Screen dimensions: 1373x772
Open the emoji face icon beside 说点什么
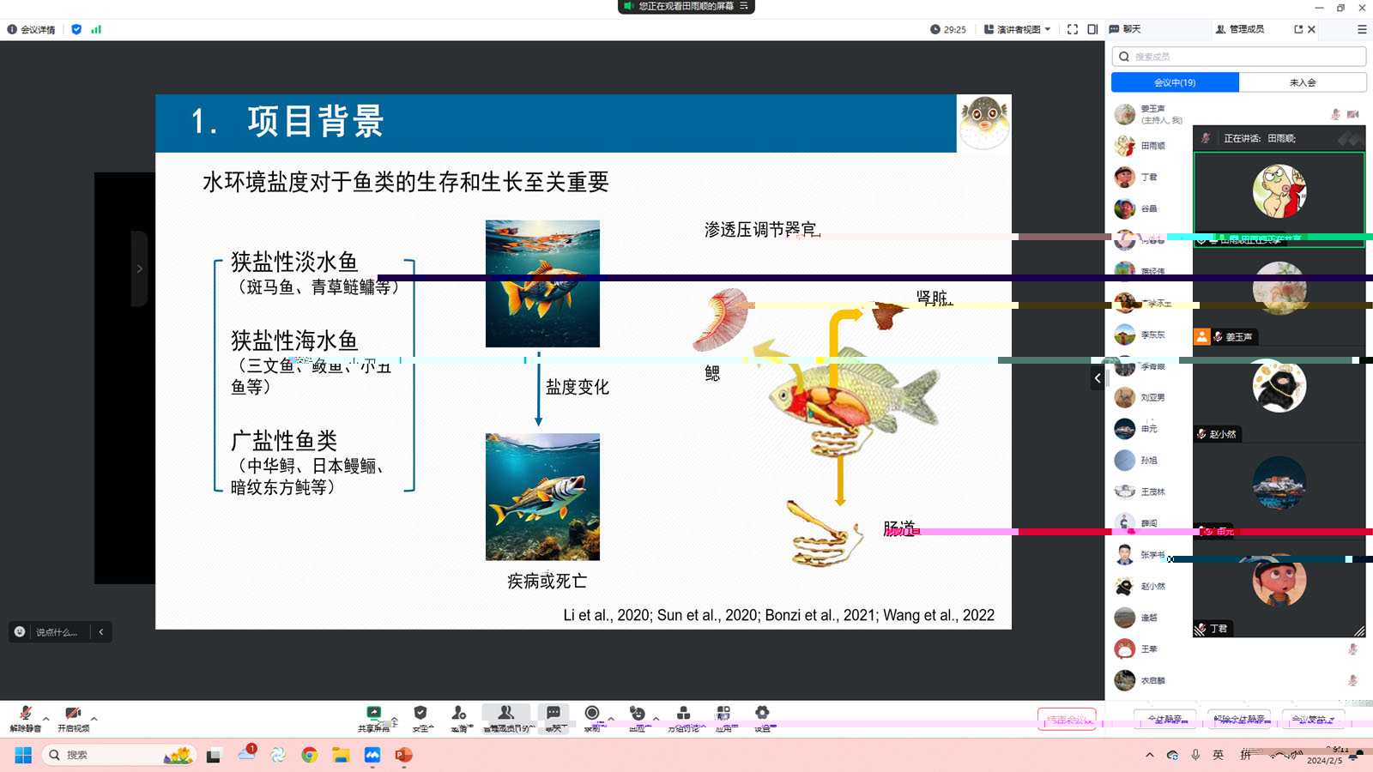pos(20,632)
